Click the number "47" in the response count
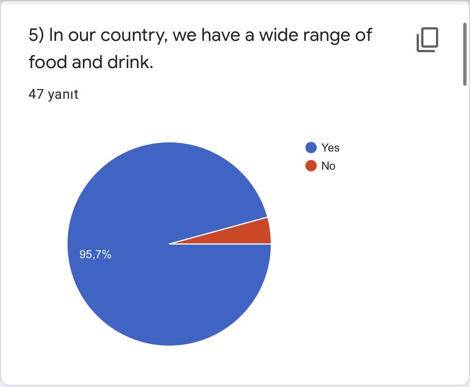This screenshot has height=387, width=470. pyautogui.click(x=36, y=94)
